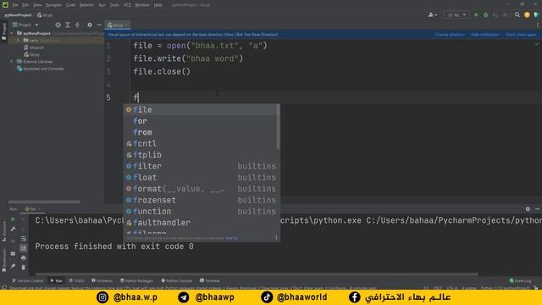
Task: Select 'float' builtins suggestion
Action: [x=201, y=177]
